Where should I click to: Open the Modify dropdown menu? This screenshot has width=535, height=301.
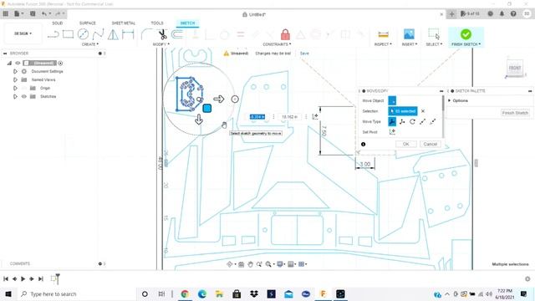tap(160, 44)
